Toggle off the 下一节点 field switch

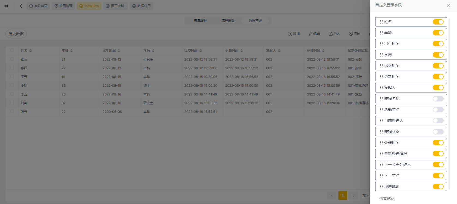click(x=438, y=176)
